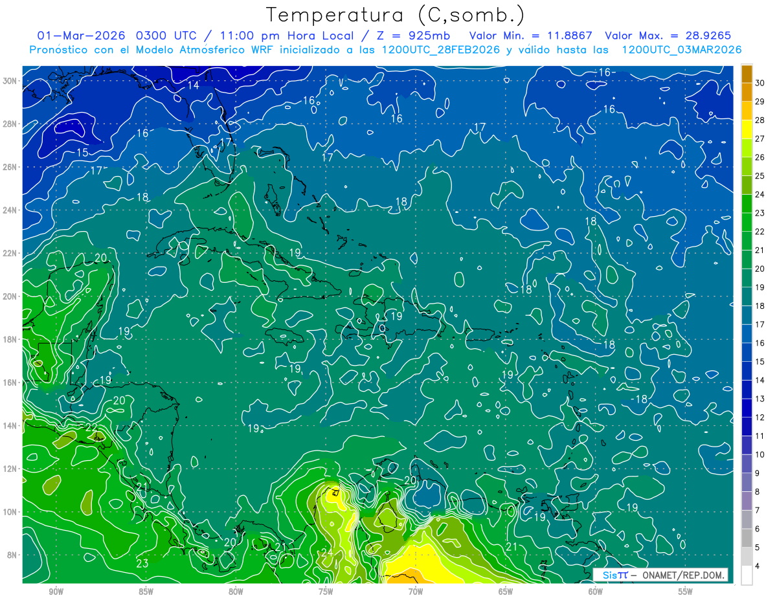Screen dimensions: 777x600
Task: Click the lime color bar swatch between 25 and 26
Action: click(747, 166)
